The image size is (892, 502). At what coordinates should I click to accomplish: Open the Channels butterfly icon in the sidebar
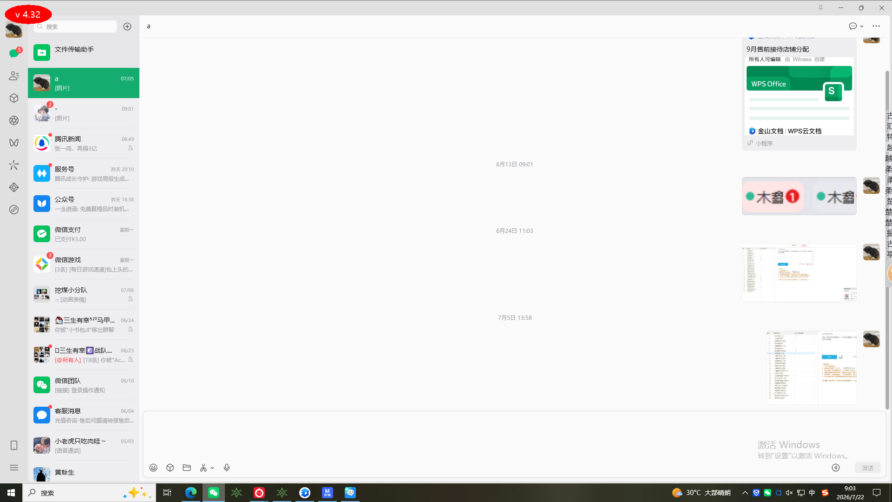(x=14, y=143)
